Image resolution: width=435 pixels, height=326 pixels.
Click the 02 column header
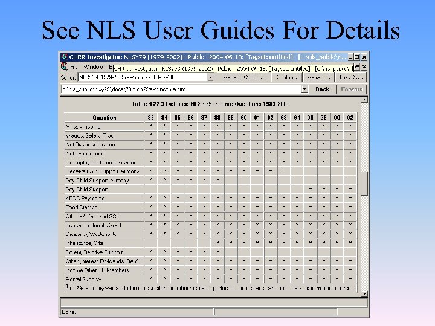click(x=350, y=118)
